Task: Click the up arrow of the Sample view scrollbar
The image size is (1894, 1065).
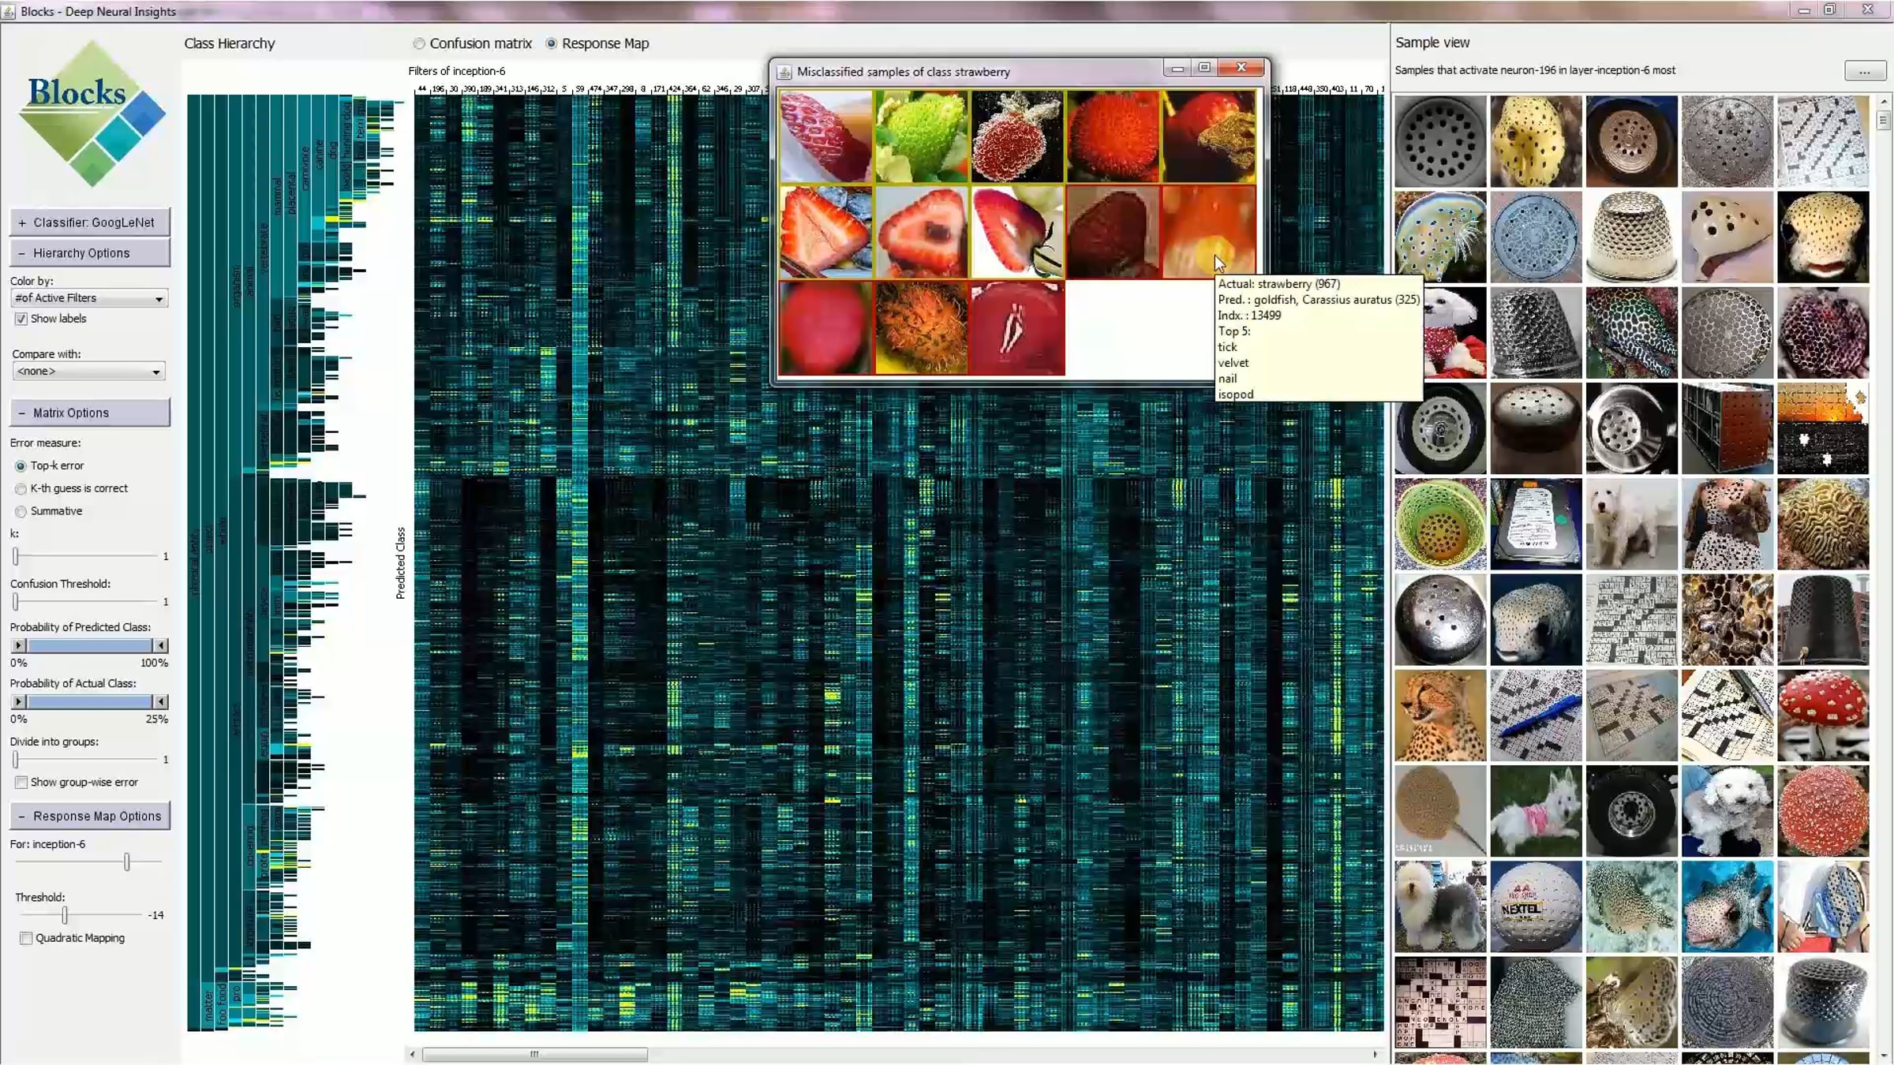Action: [1884, 103]
